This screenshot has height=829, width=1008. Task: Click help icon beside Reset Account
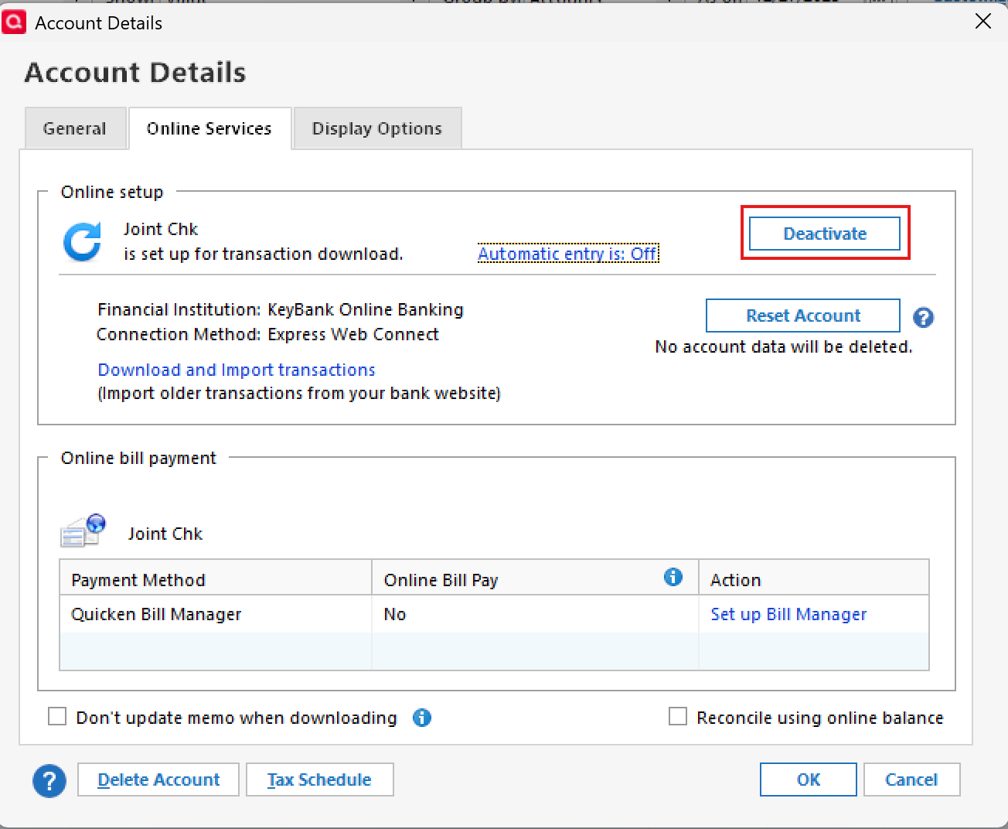[923, 317]
